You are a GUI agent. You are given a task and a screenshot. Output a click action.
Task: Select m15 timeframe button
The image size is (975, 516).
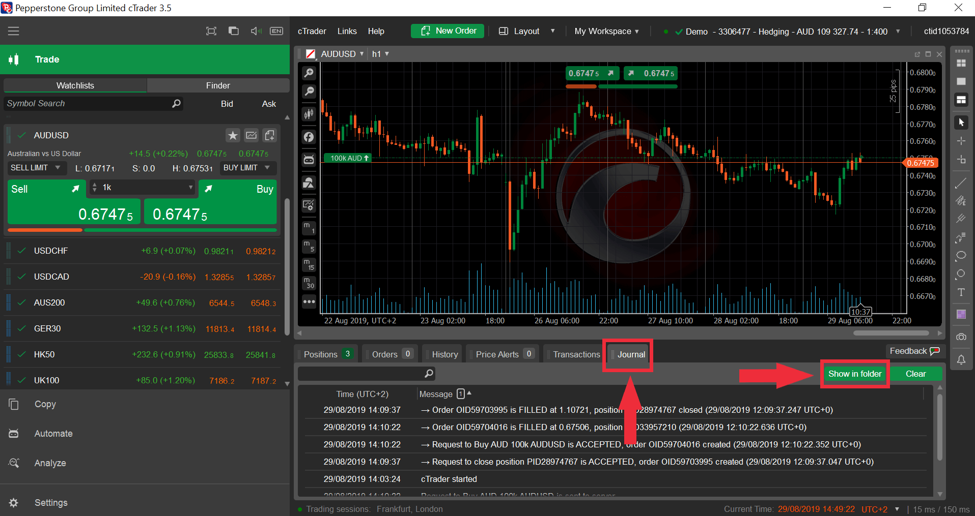pos(309,265)
